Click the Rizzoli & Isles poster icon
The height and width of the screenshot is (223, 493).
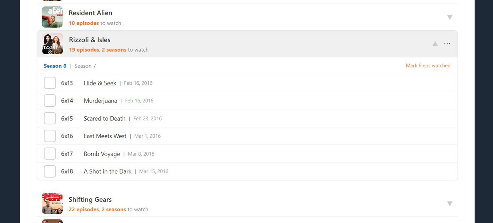pos(52,44)
